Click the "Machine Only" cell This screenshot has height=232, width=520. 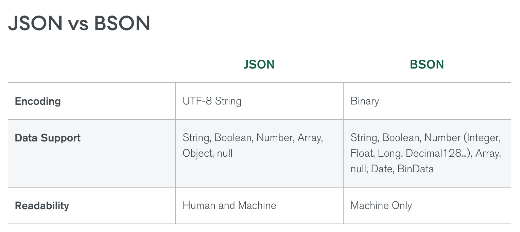pos(381,206)
